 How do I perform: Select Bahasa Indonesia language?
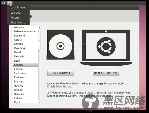click(x=26, y=31)
